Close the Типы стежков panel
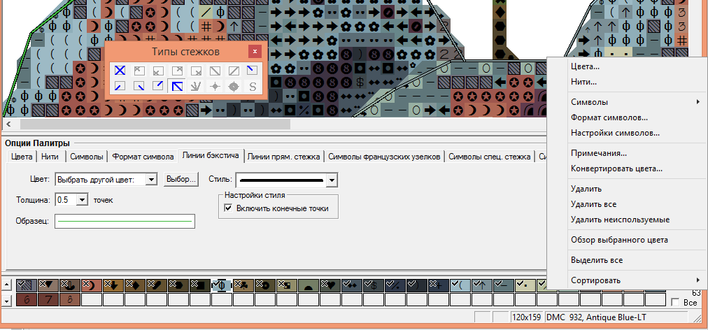The height and width of the screenshot is (330, 708). coord(255,52)
